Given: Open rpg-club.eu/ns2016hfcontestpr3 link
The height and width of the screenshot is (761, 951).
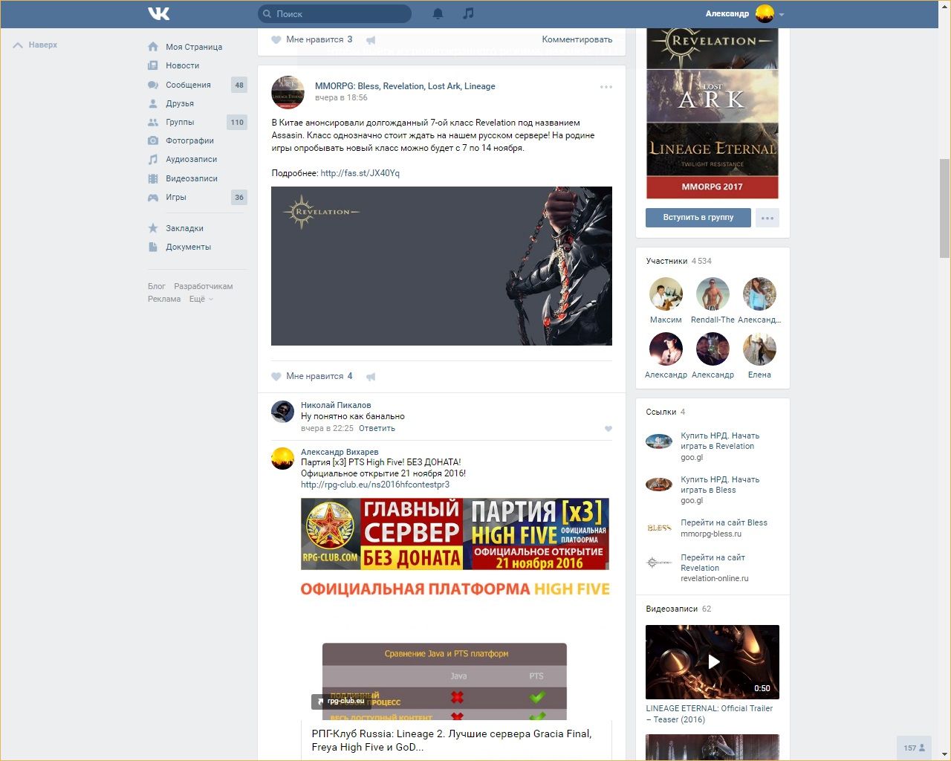Looking at the screenshot, I should coord(375,485).
